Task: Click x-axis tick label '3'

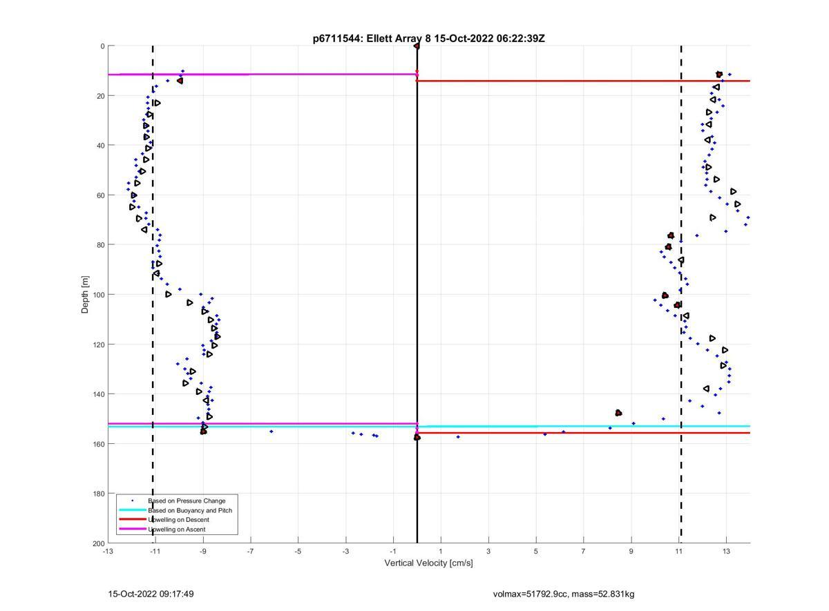Action: 488,552
